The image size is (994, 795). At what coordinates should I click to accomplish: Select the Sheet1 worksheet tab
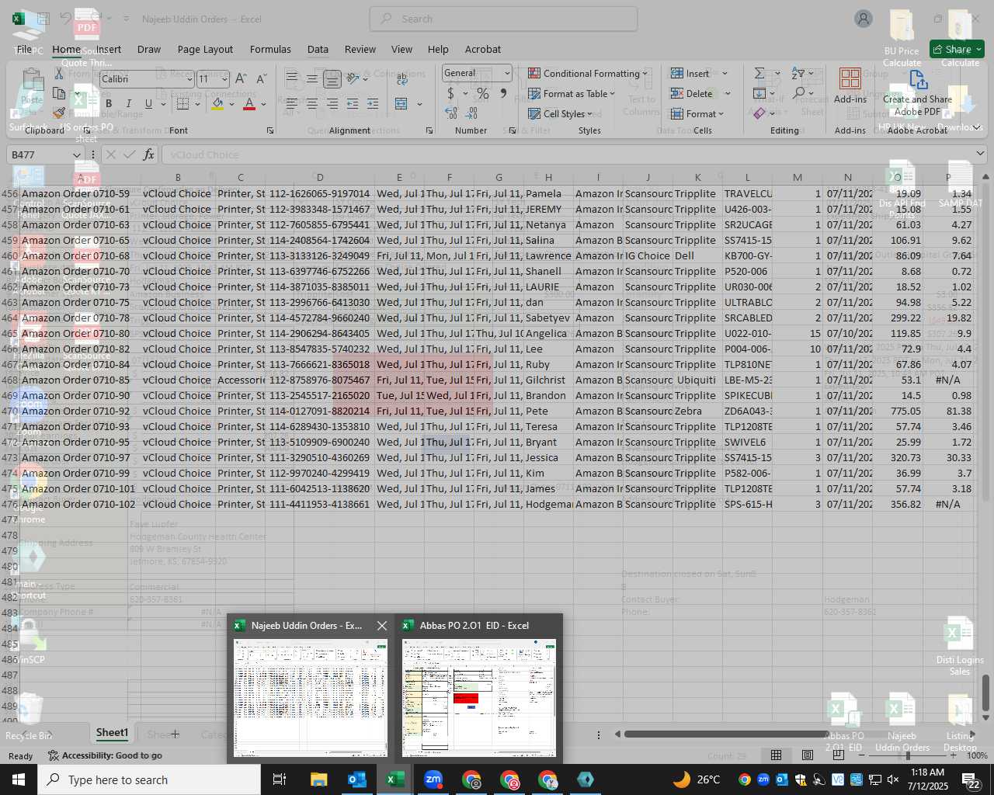click(112, 732)
